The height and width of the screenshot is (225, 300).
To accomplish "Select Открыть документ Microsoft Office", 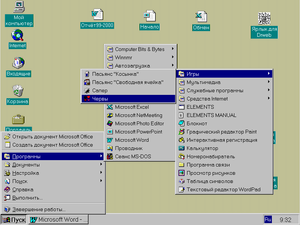I will pos(53,136).
